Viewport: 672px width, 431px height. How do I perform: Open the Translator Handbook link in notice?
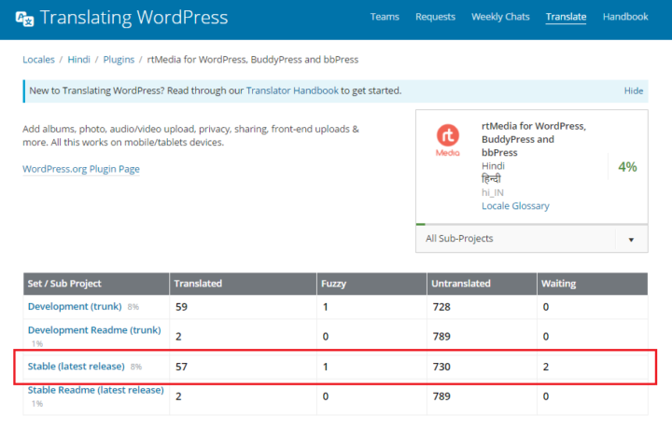pyautogui.click(x=293, y=90)
